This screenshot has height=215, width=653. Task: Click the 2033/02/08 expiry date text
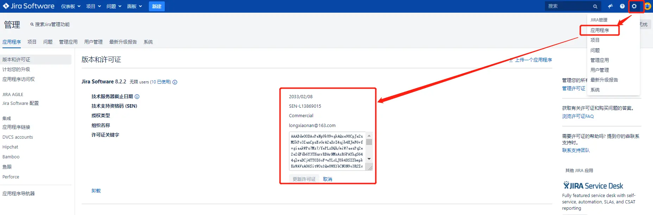point(301,96)
